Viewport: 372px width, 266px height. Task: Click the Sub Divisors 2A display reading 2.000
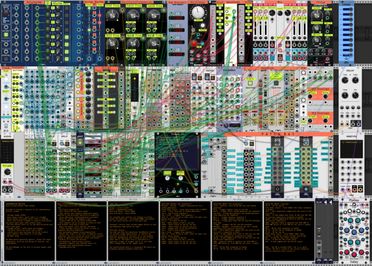[178, 42]
